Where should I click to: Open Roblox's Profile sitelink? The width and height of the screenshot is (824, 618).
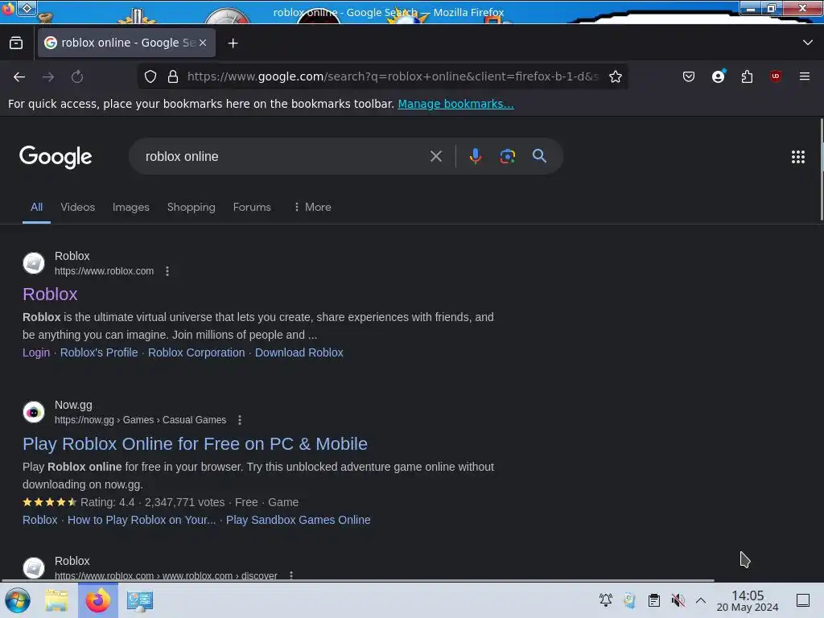pos(99,352)
